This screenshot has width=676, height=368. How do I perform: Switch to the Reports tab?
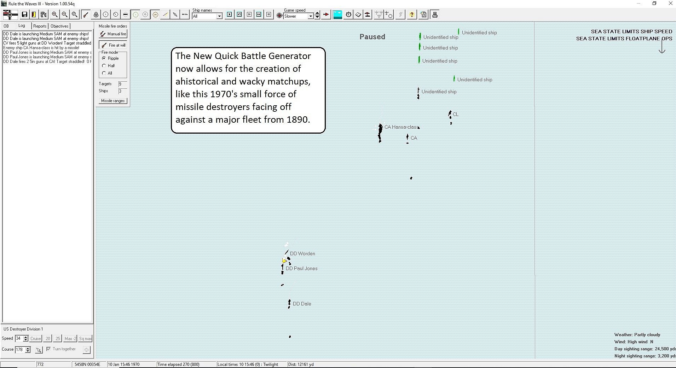(x=40, y=26)
